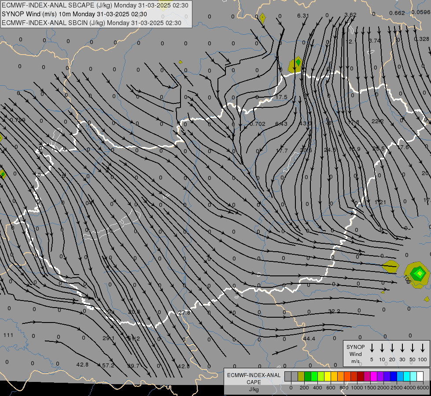The image size is (431, 396).
Task: Click the 600 tick label on colorbar
Action: point(331,388)
